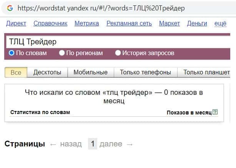This screenshot has height=168, width=236.
Task: Open the Директ link
Action: pyautogui.click(x=16, y=24)
